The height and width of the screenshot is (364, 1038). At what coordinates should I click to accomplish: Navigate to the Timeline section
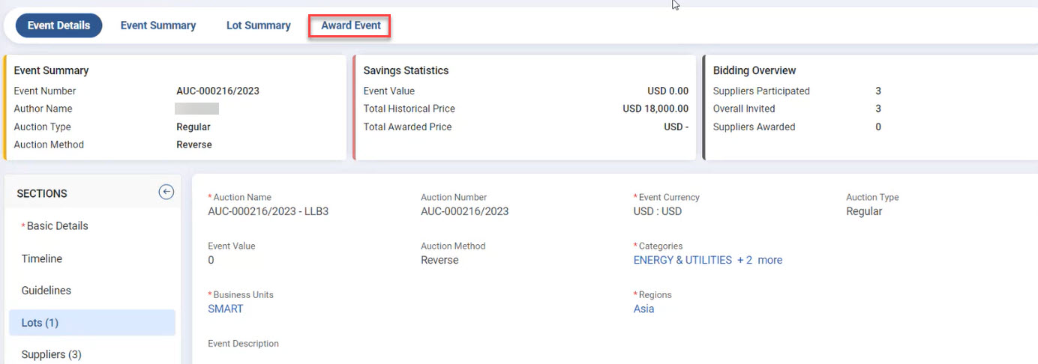42,258
